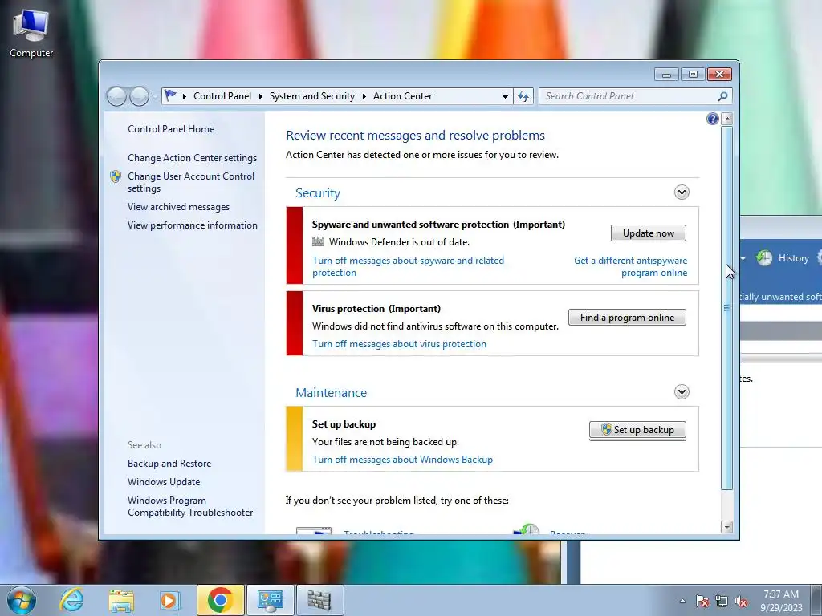This screenshot has width=822, height=616.
Task: Open View performance information
Action: point(193,225)
